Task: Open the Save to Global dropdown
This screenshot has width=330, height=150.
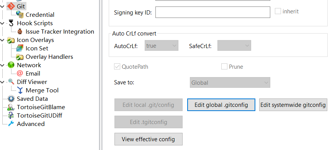Action: coord(230,82)
